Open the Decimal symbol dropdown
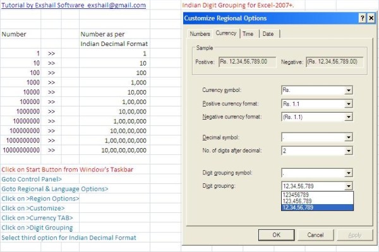The width and height of the screenshot is (379, 252). [x=348, y=137]
